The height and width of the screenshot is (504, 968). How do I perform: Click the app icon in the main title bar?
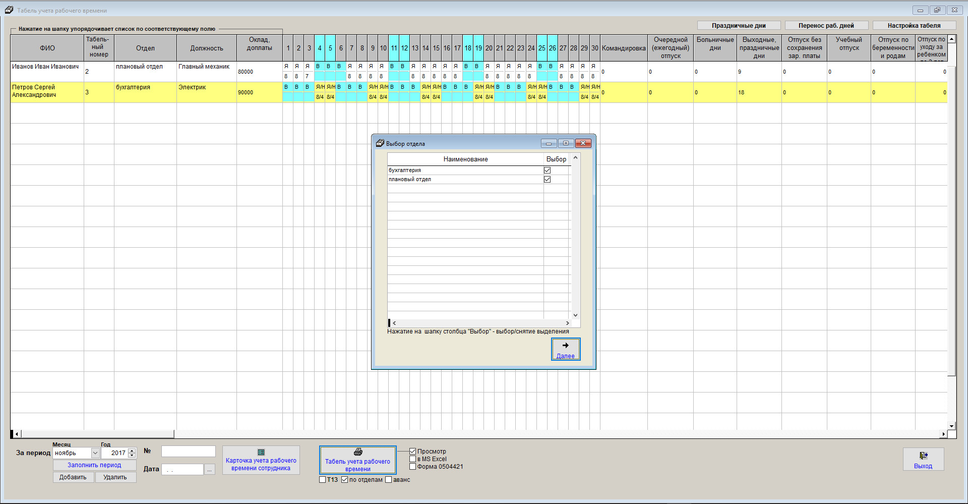pos(9,10)
